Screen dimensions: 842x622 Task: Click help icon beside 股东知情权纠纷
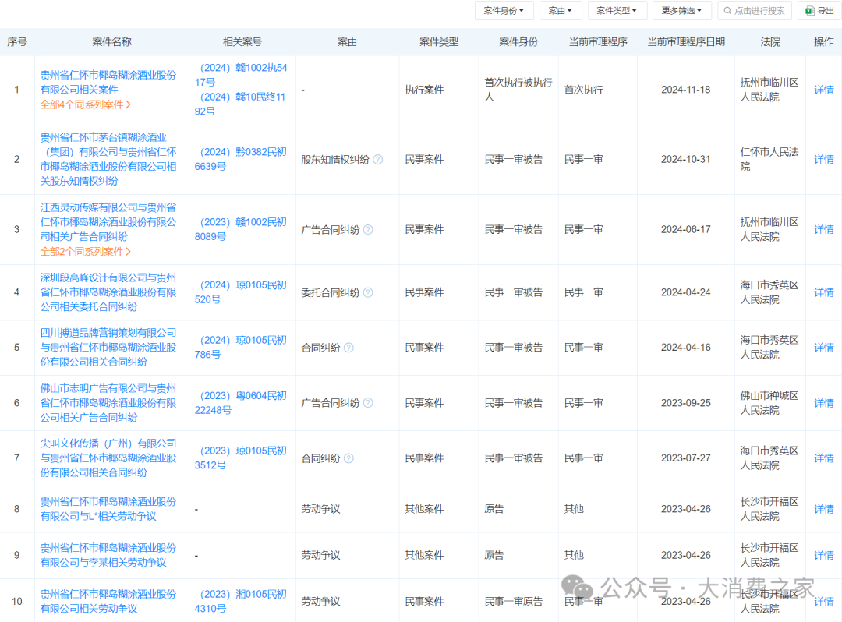(378, 159)
